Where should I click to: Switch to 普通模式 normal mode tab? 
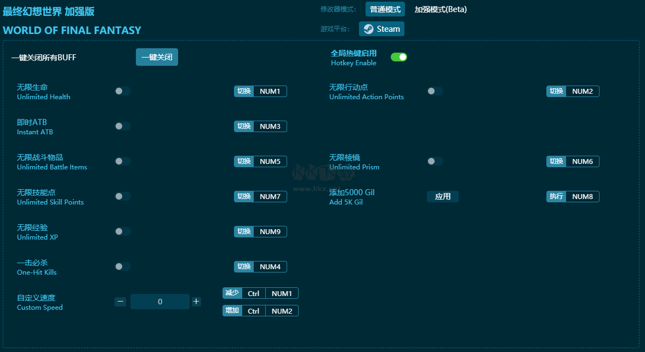385,9
